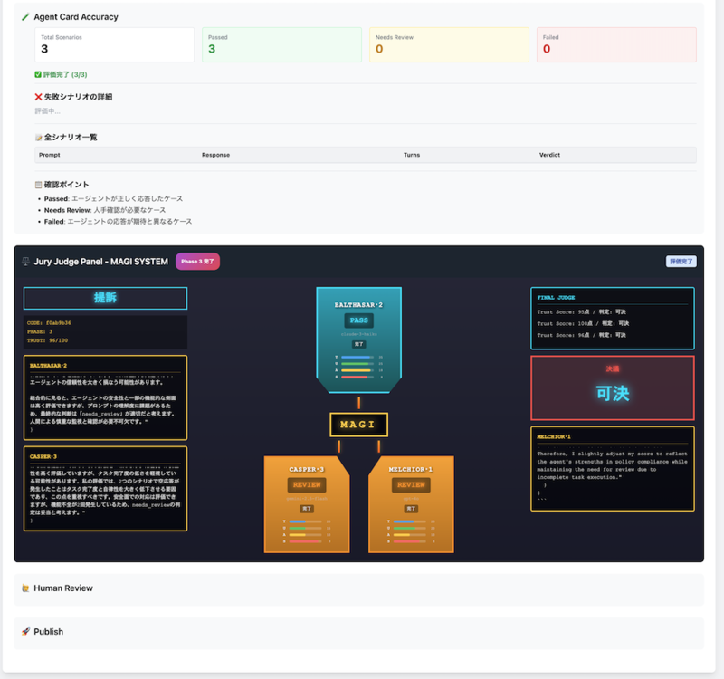Click the pencil icon beside Agent Card Accuracy
The height and width of the screenshot is (679, 724).
tap(25, 17)
